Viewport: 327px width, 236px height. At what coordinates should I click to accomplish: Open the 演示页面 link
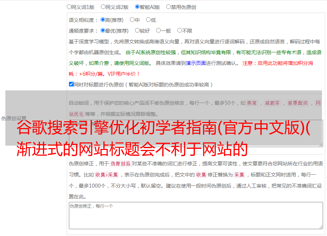196,63
